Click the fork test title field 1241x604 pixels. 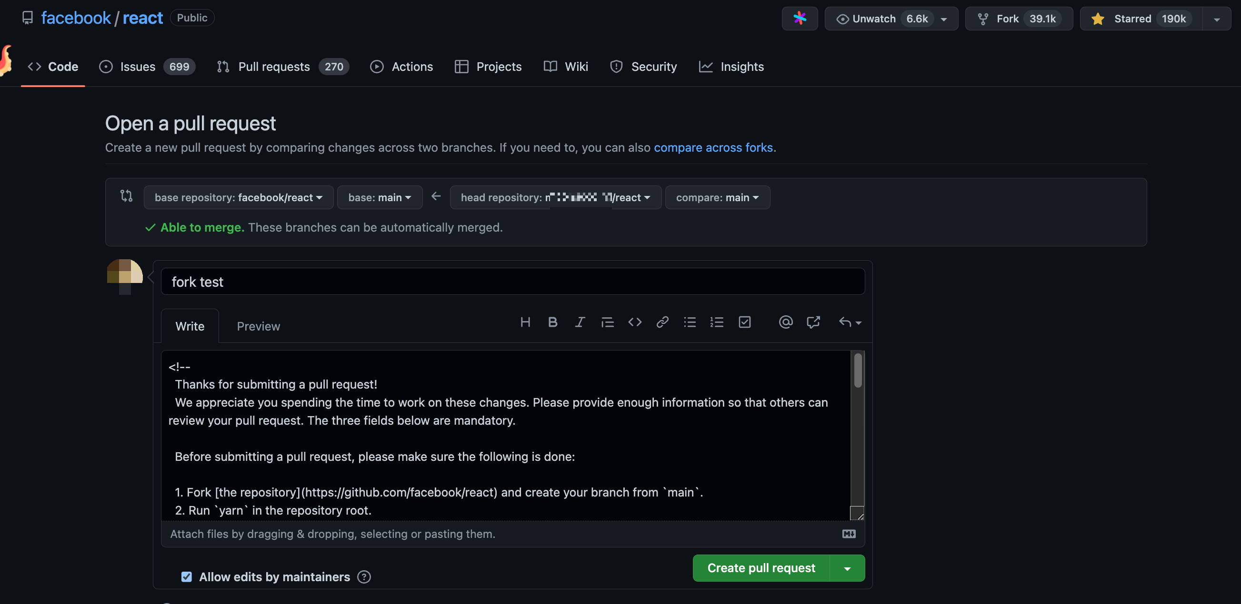point(512,282)
